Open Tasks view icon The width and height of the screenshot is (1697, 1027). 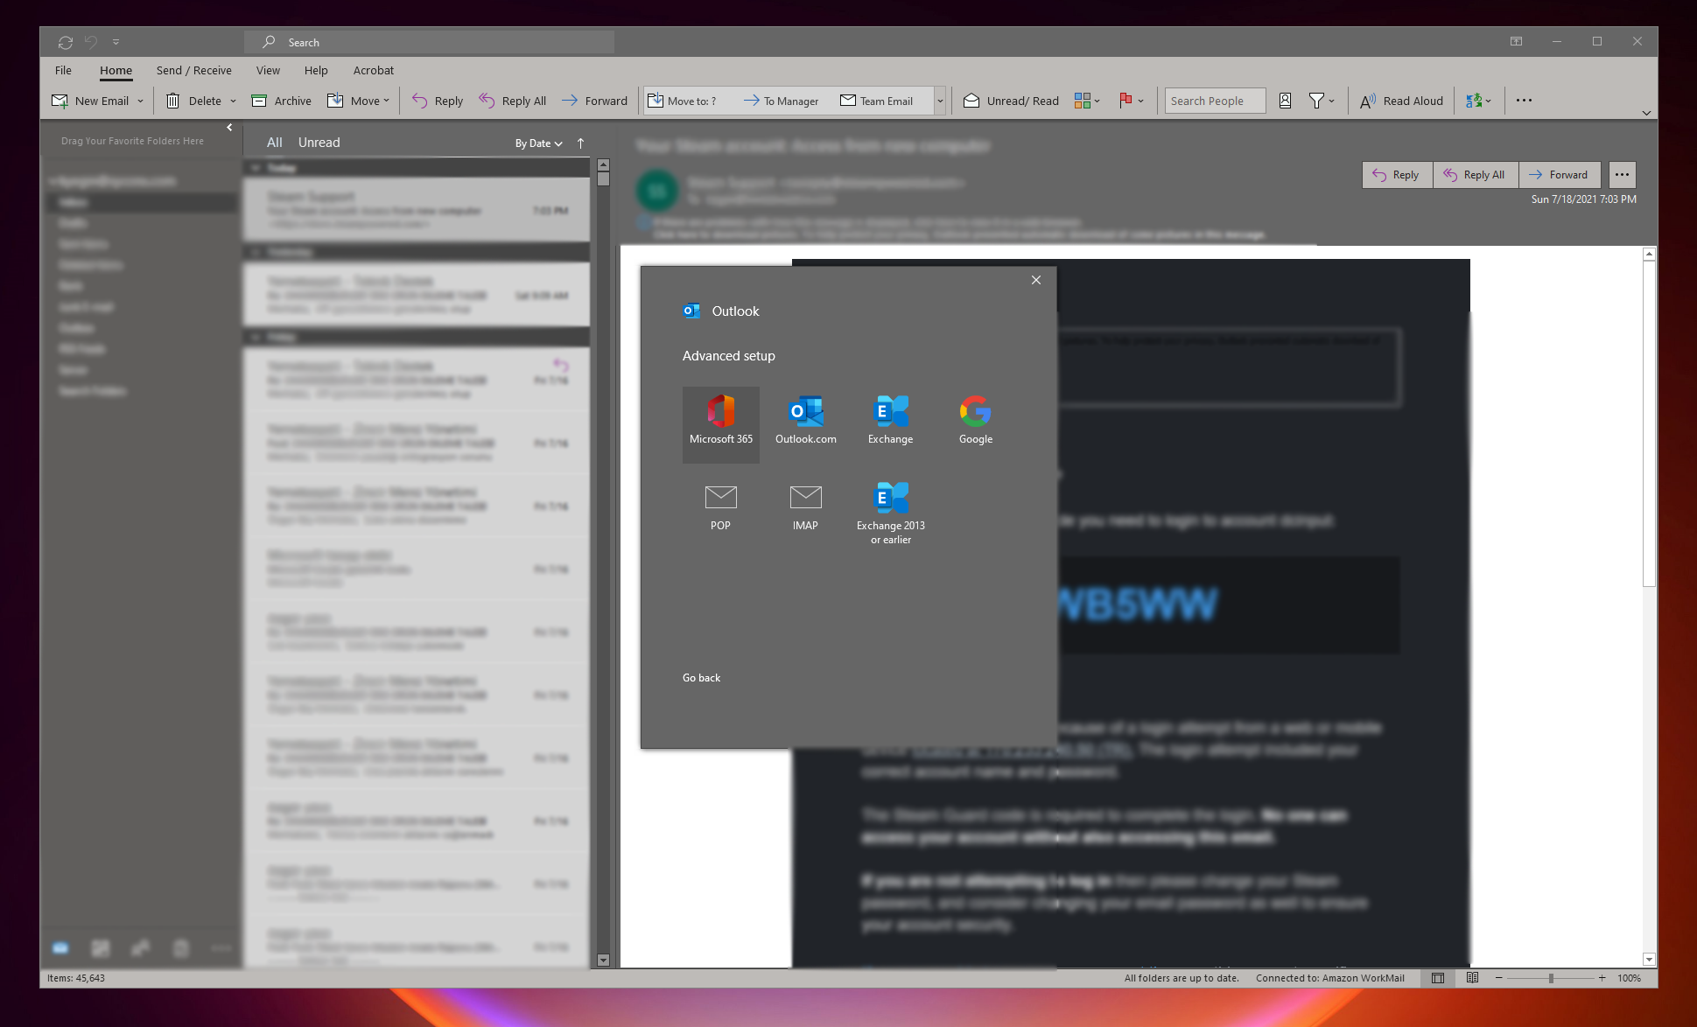(181, 948)
